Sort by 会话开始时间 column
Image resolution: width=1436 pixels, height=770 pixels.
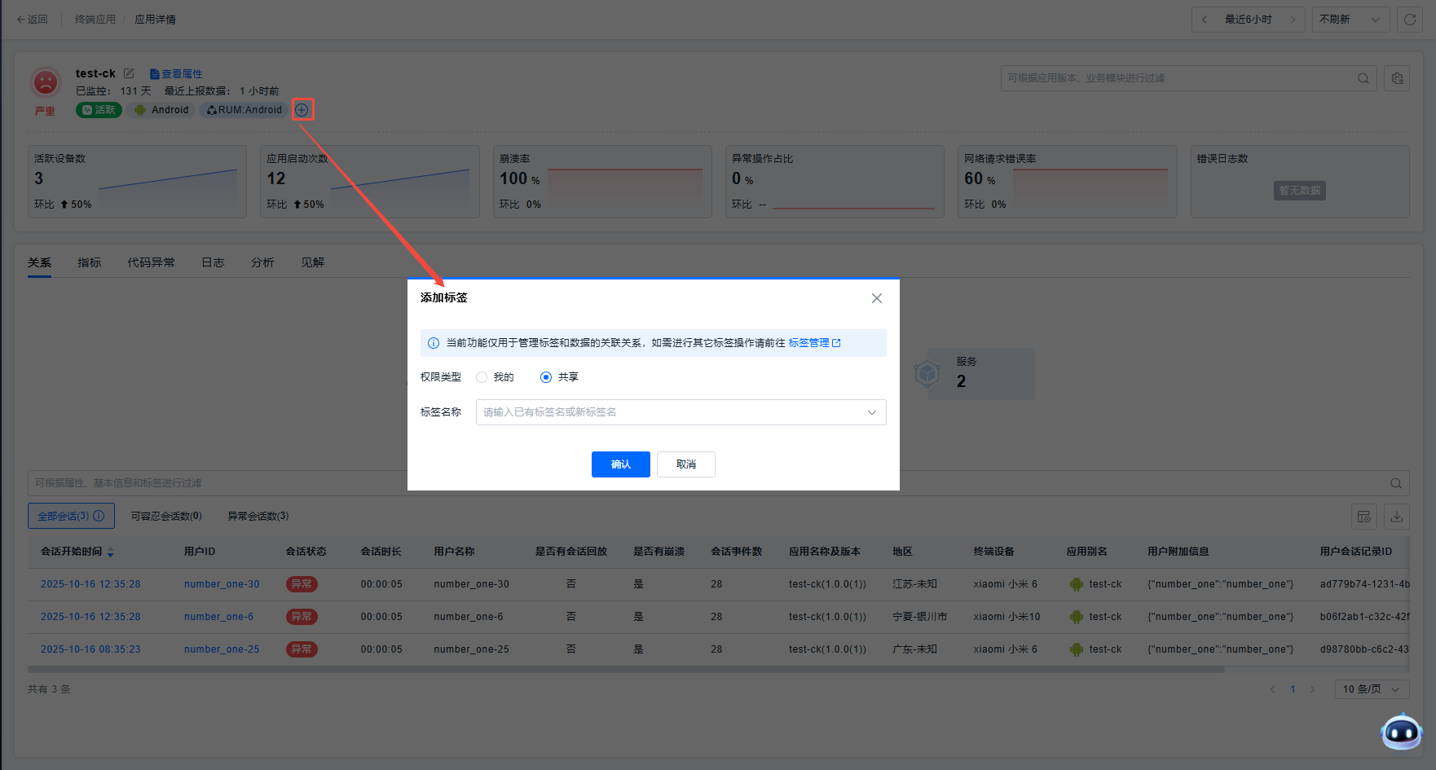pos(110,552)
